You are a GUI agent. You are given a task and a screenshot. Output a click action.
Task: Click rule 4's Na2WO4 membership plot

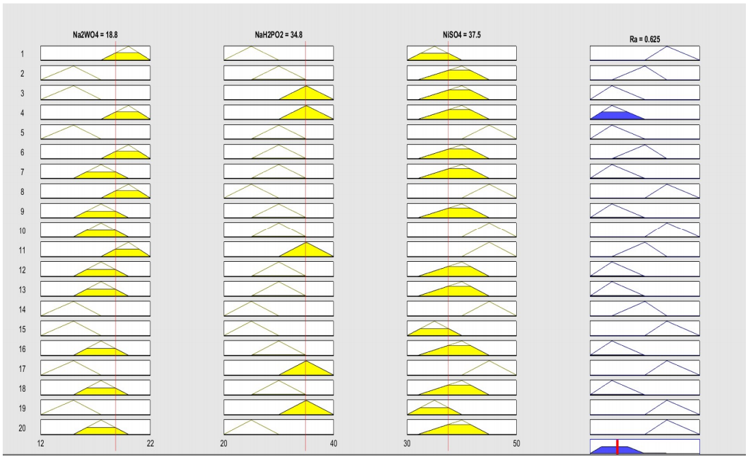(95, 112)
